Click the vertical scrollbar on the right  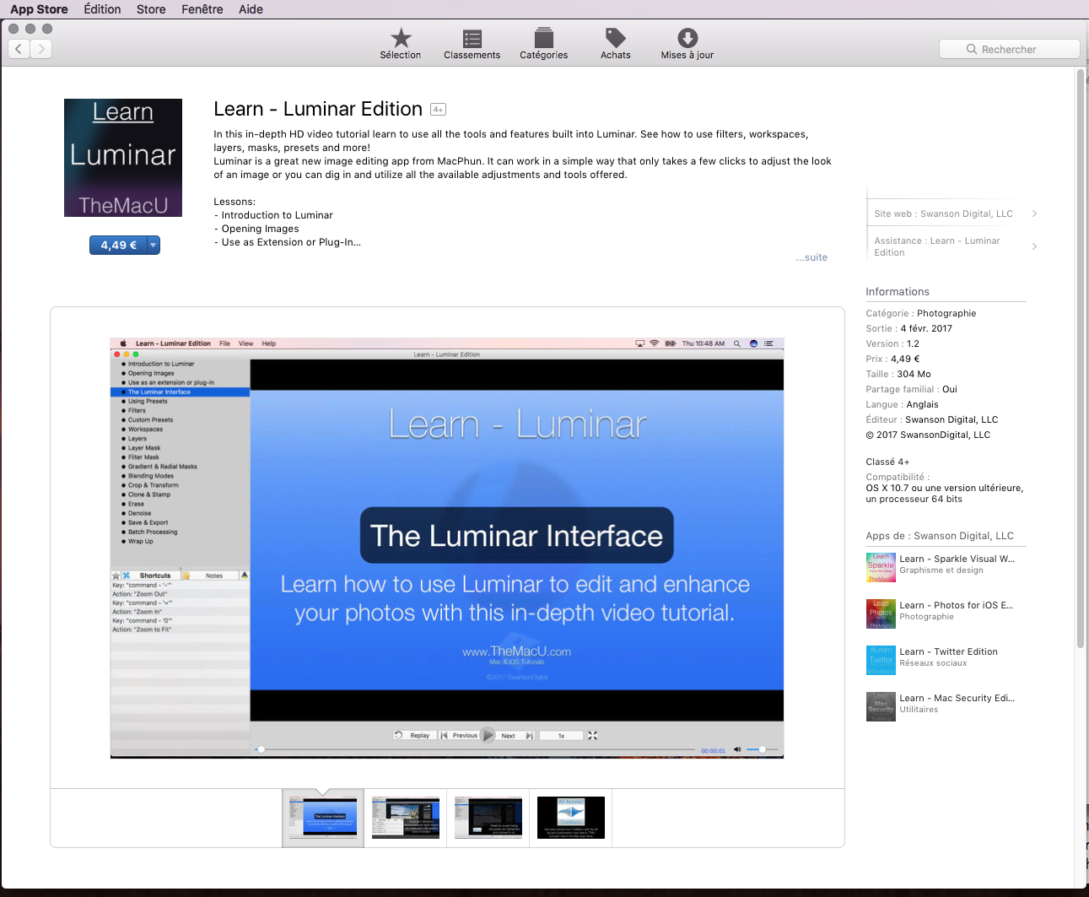(1081, 359)
